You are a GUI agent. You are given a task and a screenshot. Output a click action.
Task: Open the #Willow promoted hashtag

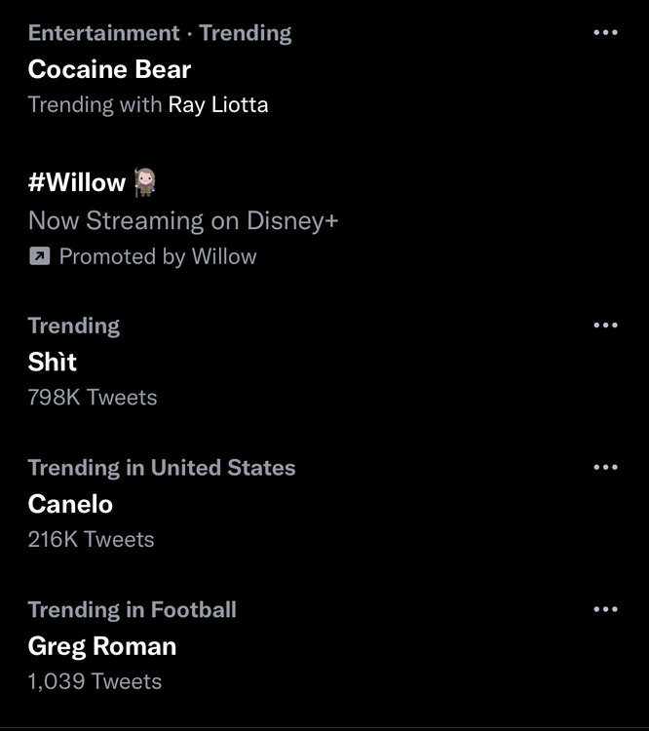[x=77, y=182]
